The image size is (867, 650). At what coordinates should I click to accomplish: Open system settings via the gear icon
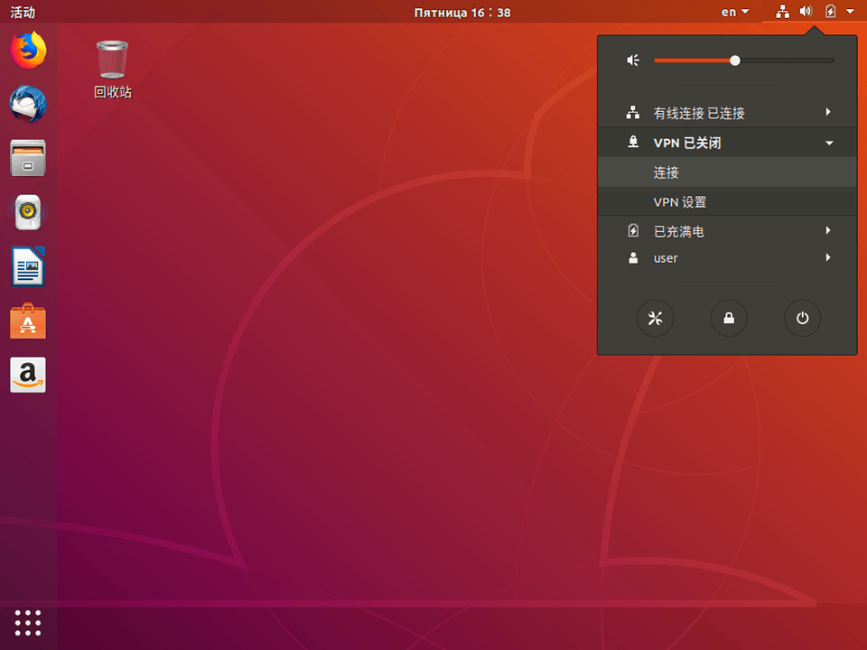[x=656, y=318]
